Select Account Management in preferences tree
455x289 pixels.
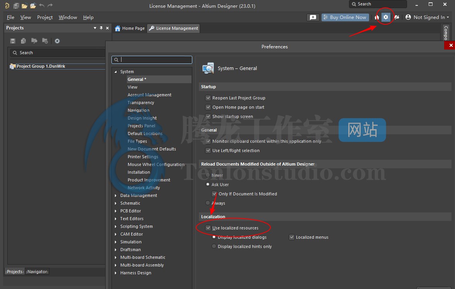pyautogui.click(x=149, y=95)
